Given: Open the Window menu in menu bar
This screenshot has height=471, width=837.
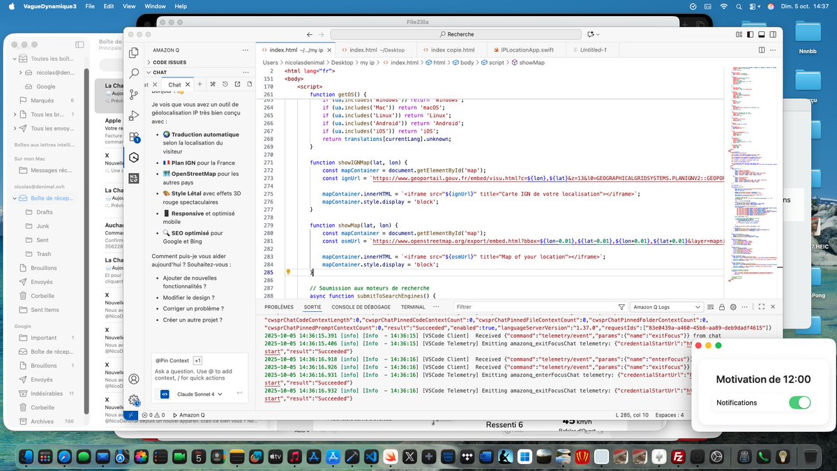Looking at the screenshot, I should click(155, 6).
